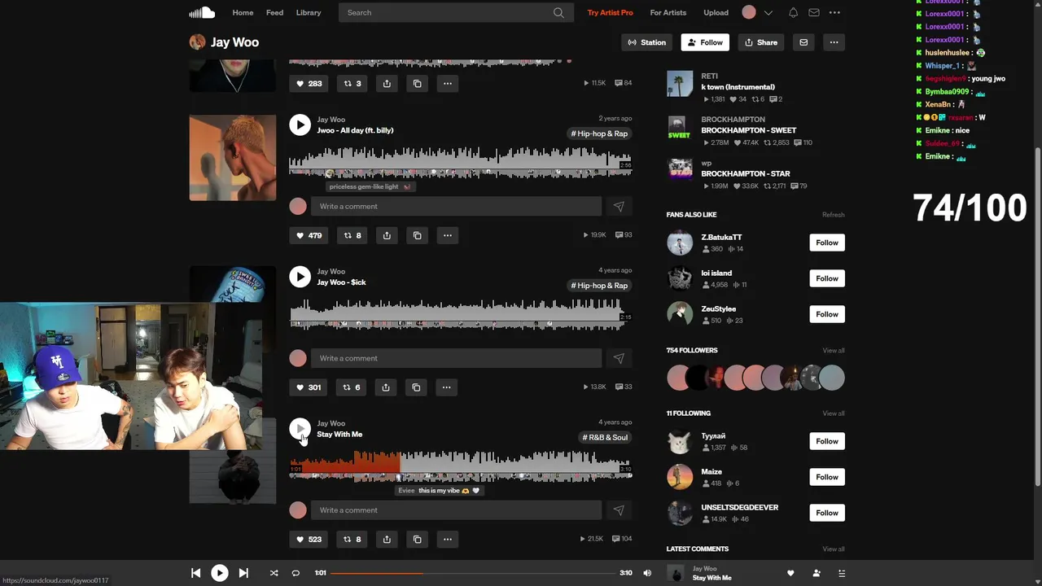Open the For Artists page
Image resolution: width=1042 pixels, height=586 pixels.
click(668, 12)
